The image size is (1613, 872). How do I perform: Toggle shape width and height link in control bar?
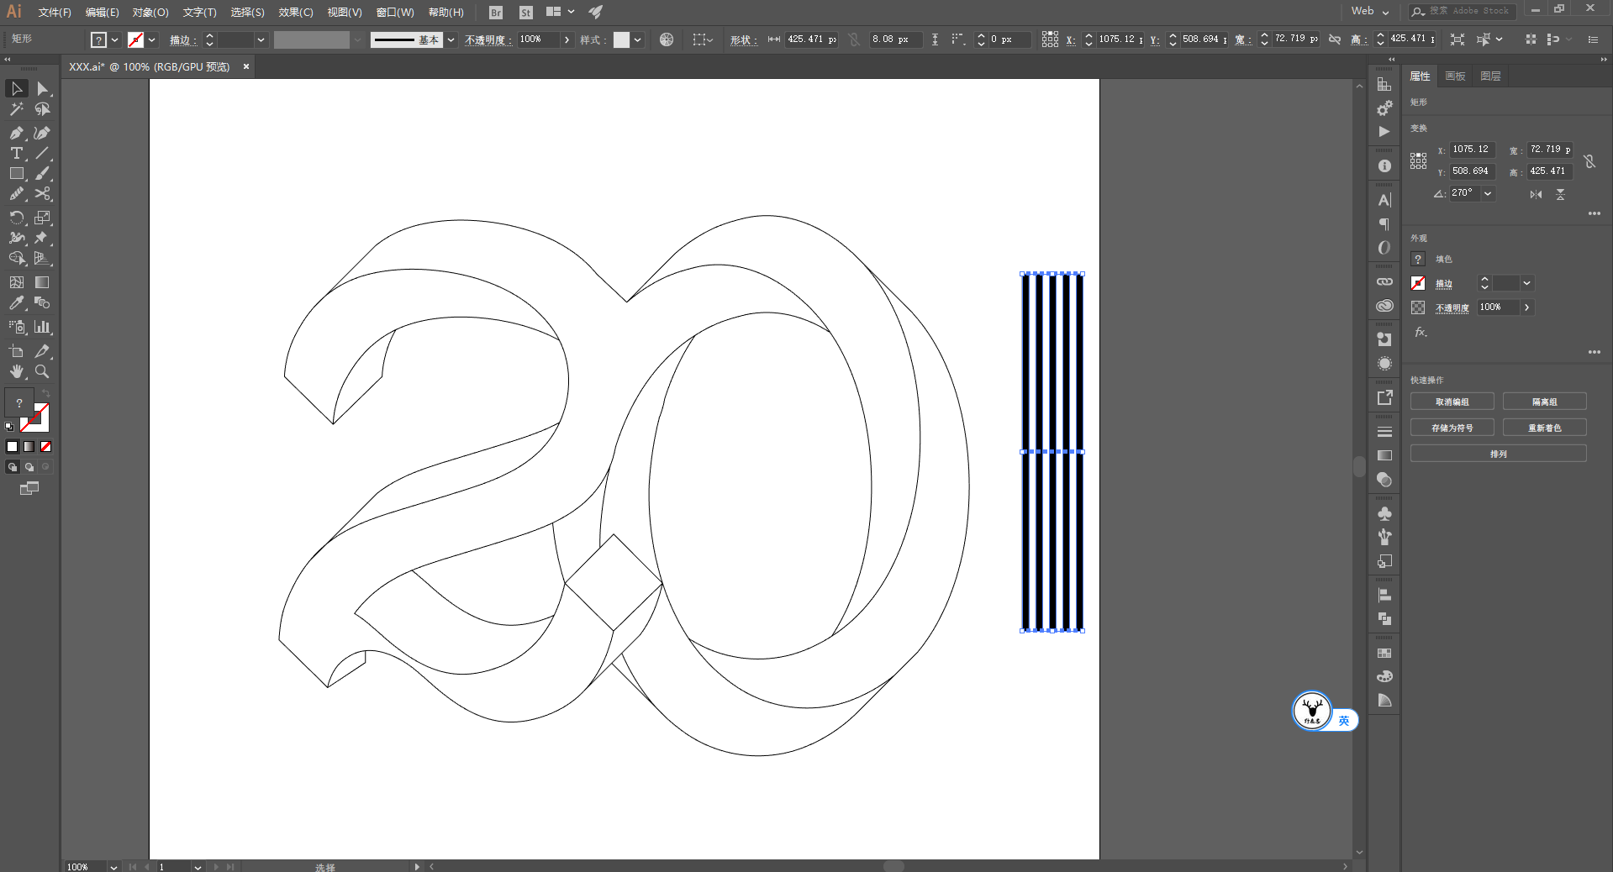pos(855,39)
